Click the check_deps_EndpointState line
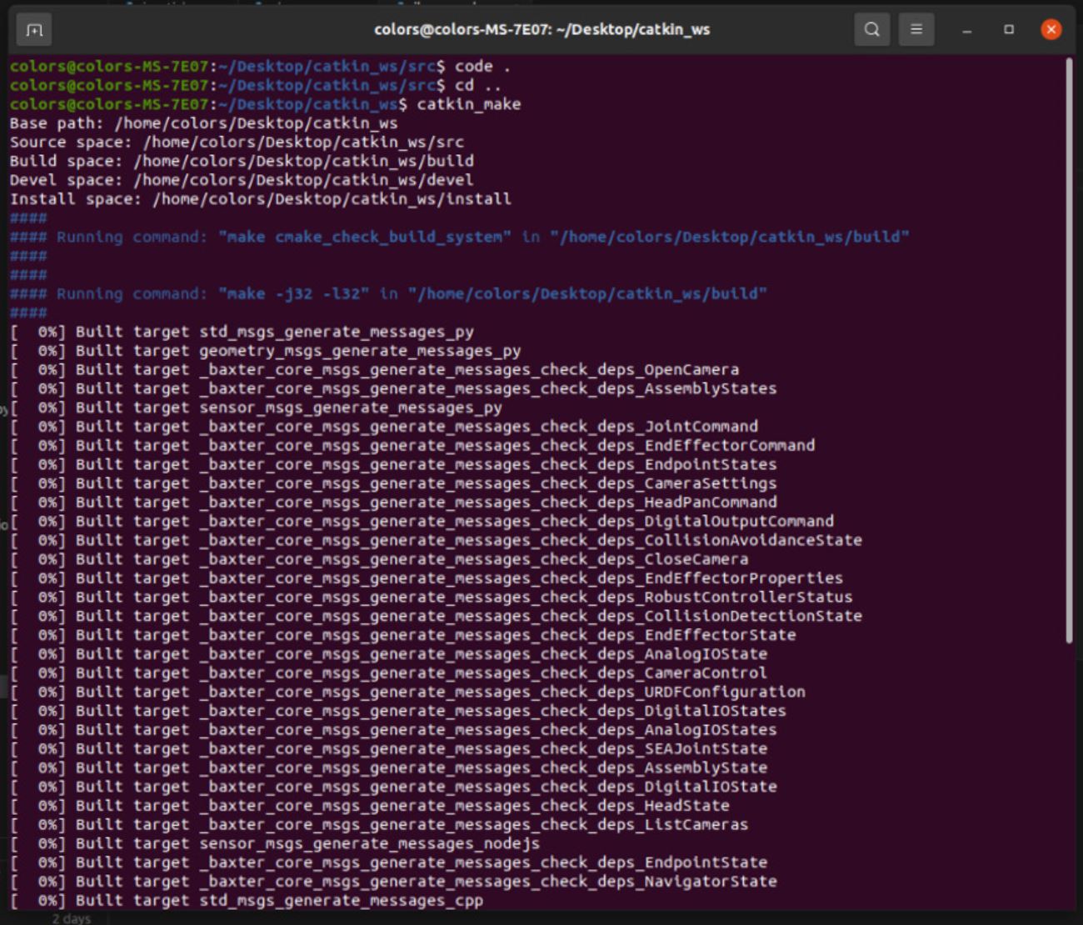Screen dimensions: 1083x925 click(389, 862)
